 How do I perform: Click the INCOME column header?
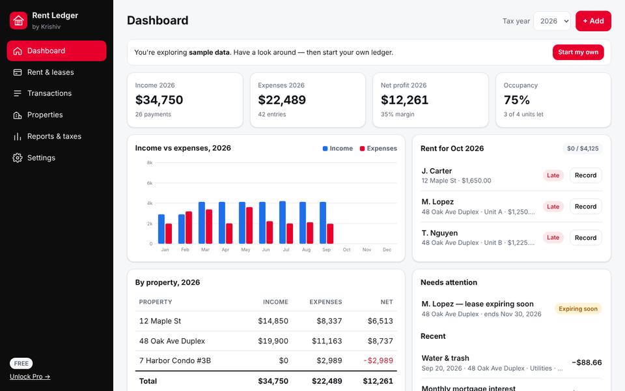click(275, 302)
